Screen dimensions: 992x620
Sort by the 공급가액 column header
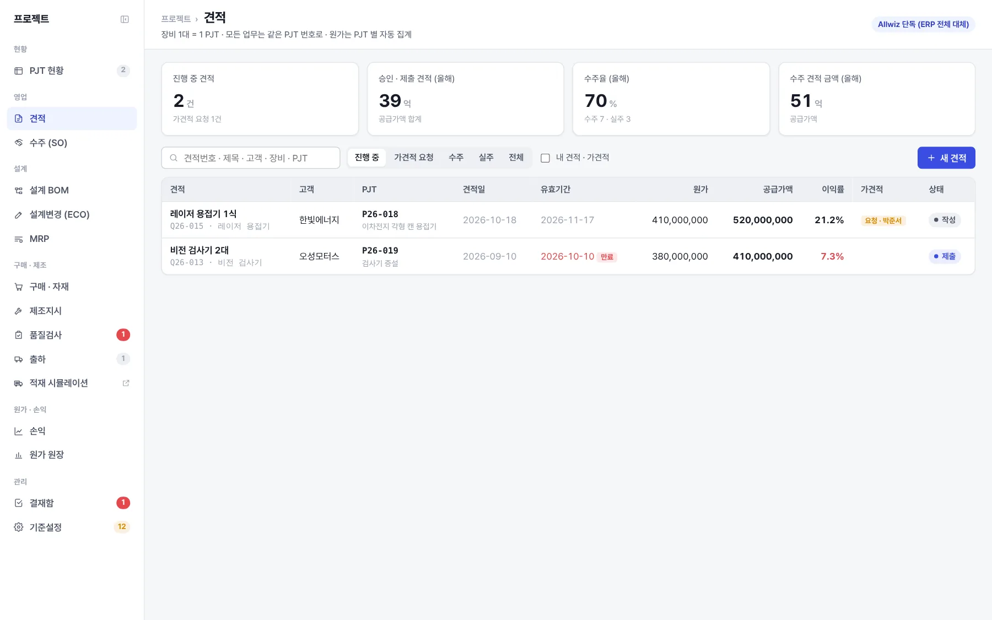(x=778, y=190)
